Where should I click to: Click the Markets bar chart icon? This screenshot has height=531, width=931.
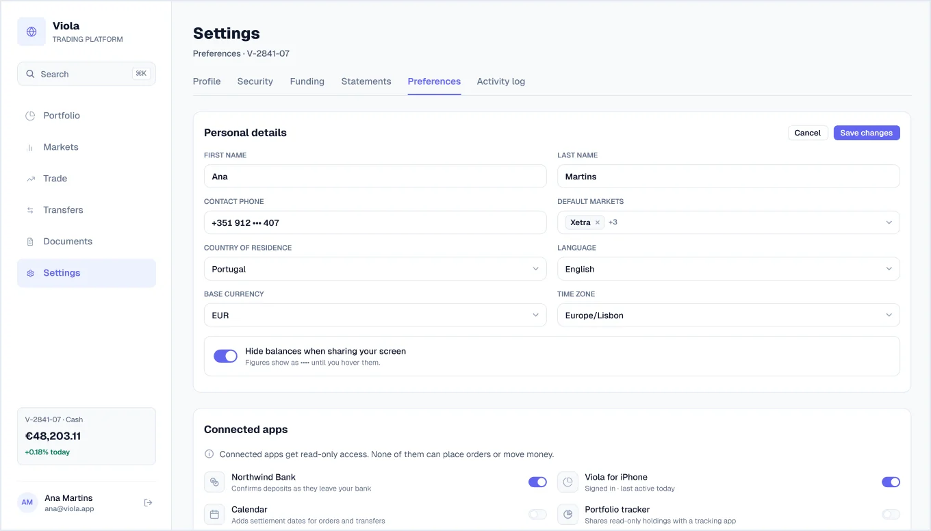[x=30, y=147]
